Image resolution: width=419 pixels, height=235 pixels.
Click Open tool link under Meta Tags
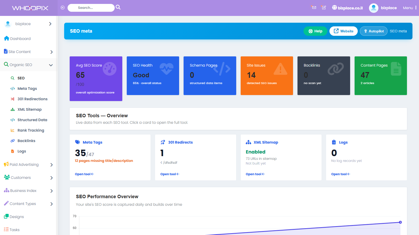[x=84, y=174]
